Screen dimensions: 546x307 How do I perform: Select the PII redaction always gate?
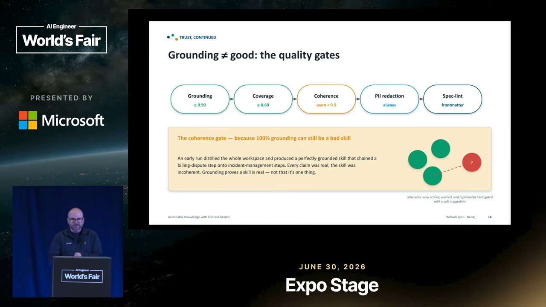(x=389, y=99)
